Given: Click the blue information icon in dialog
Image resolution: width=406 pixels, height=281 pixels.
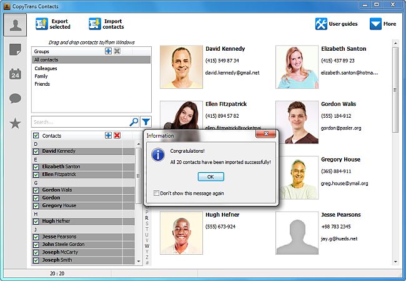Looking at the screenshot, I should point(158,155).
